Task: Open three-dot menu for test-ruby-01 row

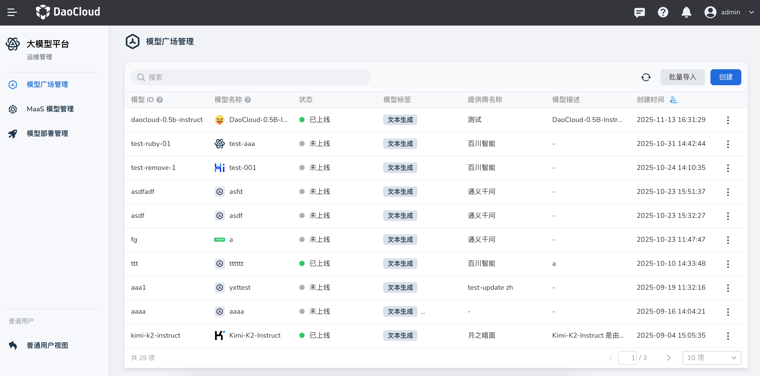Action: point(728,144)
